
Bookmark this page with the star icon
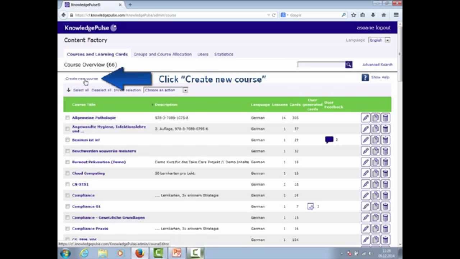tap(354, 15)
